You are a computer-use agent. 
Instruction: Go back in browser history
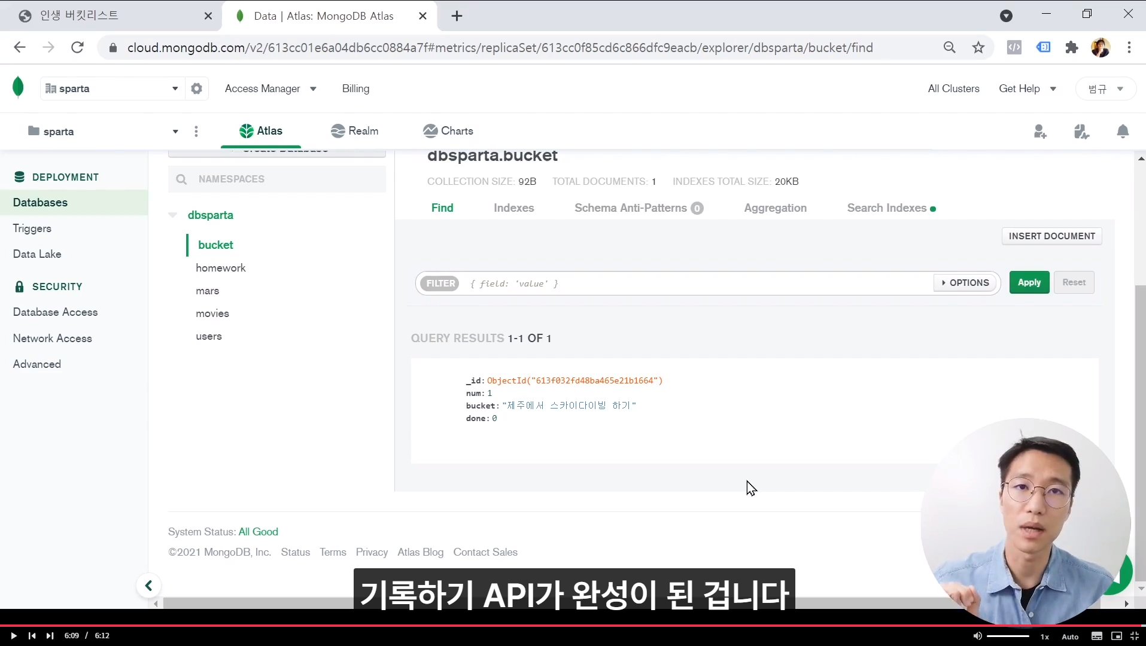point(20,47)
